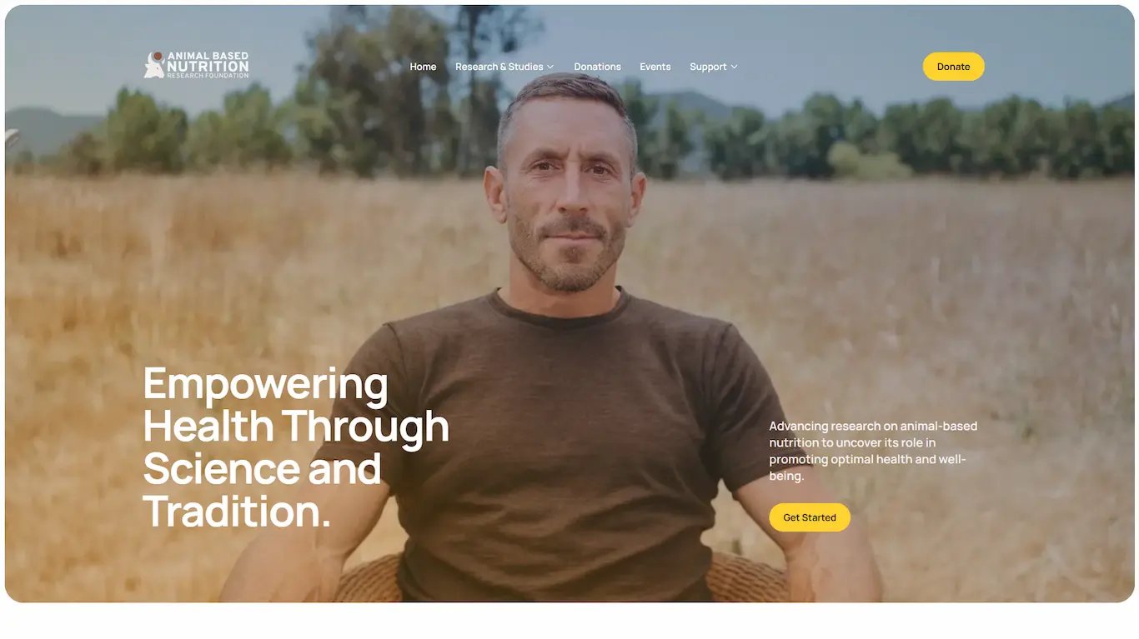Click the Get Started button

(x=810, y=517)
